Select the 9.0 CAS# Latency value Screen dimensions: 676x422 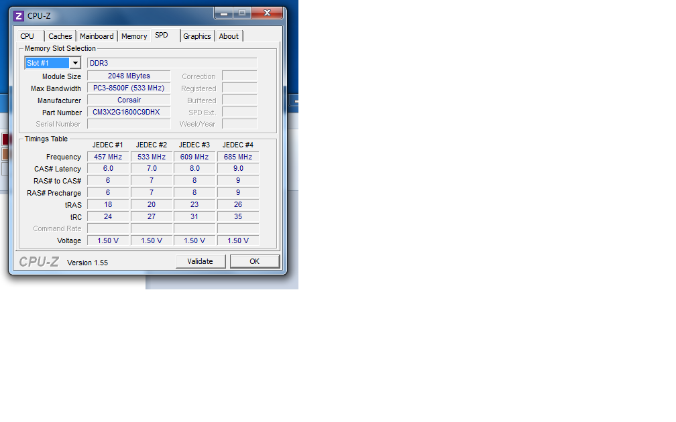click(238, 168)
